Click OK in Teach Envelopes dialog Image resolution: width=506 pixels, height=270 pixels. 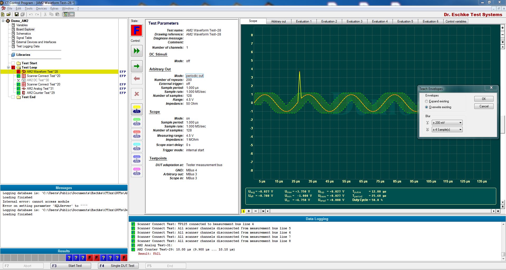click(x=484, y=99)
